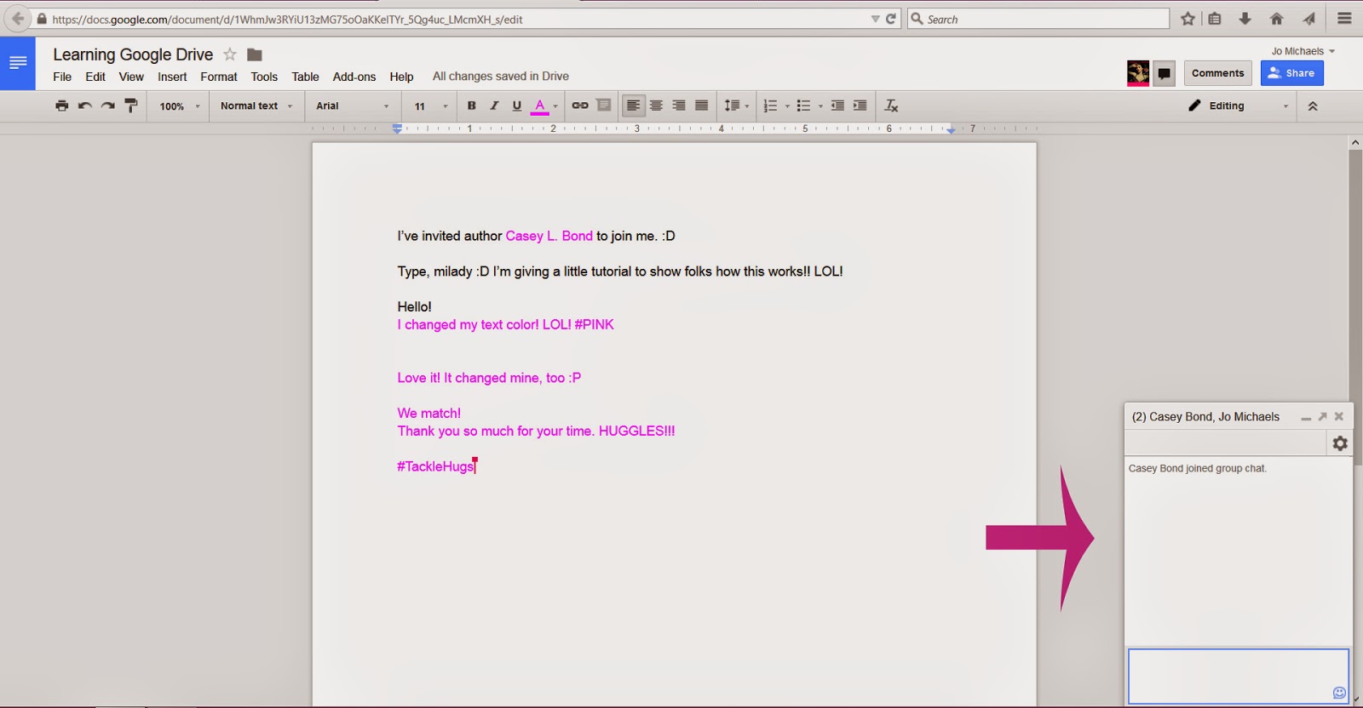Open the Format menu
This screenshot has height=708, width=1363.
219,77
